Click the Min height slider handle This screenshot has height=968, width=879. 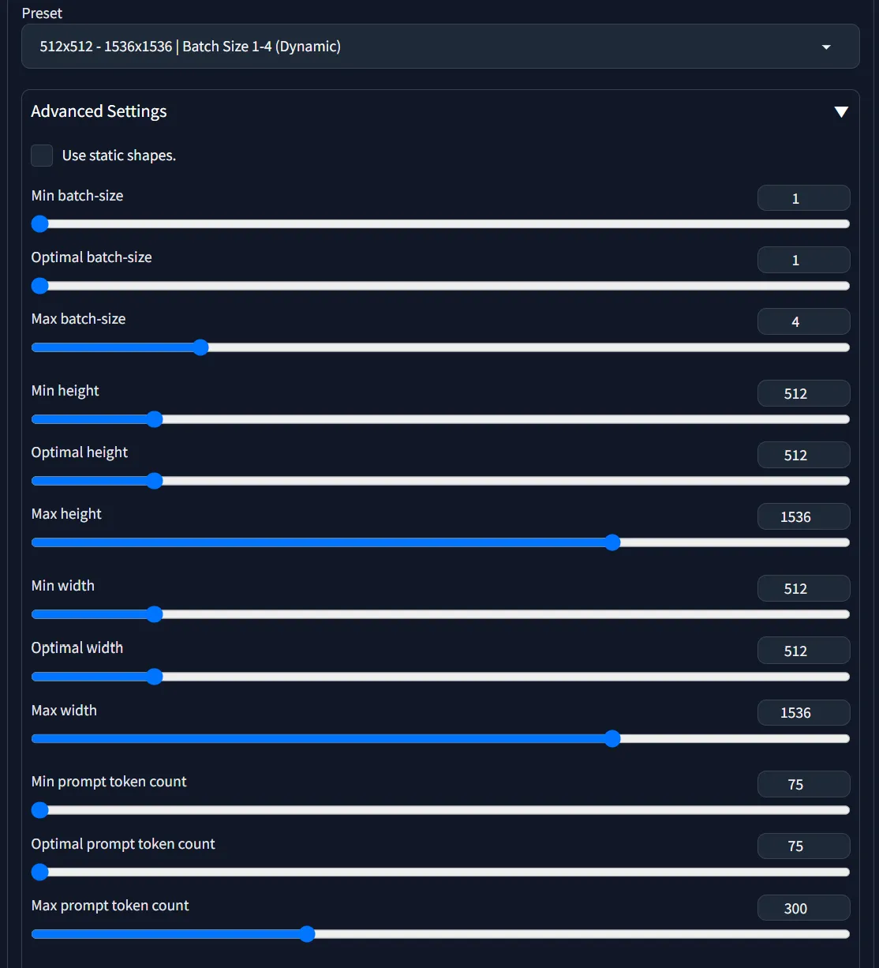[155, 419]
